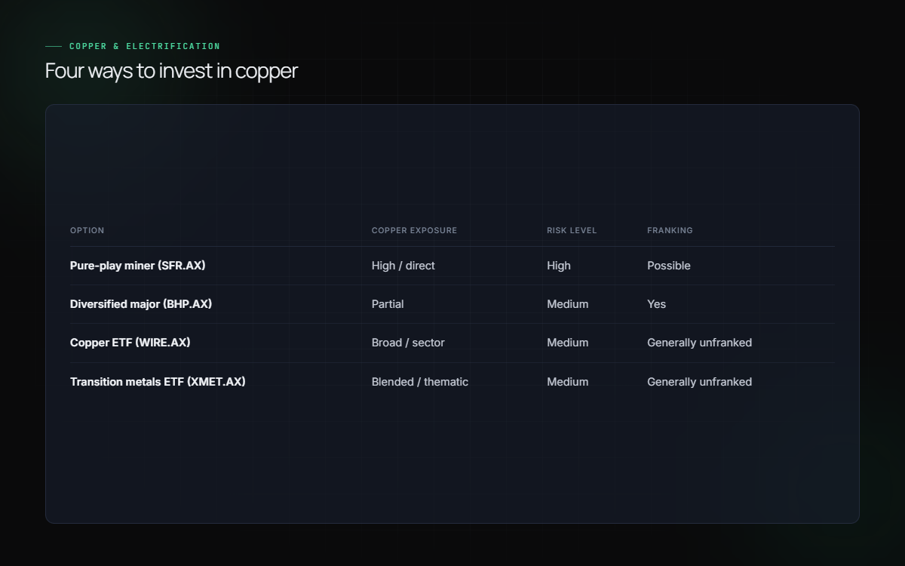Click the "Medium" risk cell in the BHP.AX row
The image size is (905, 566).
click(568, 304)
